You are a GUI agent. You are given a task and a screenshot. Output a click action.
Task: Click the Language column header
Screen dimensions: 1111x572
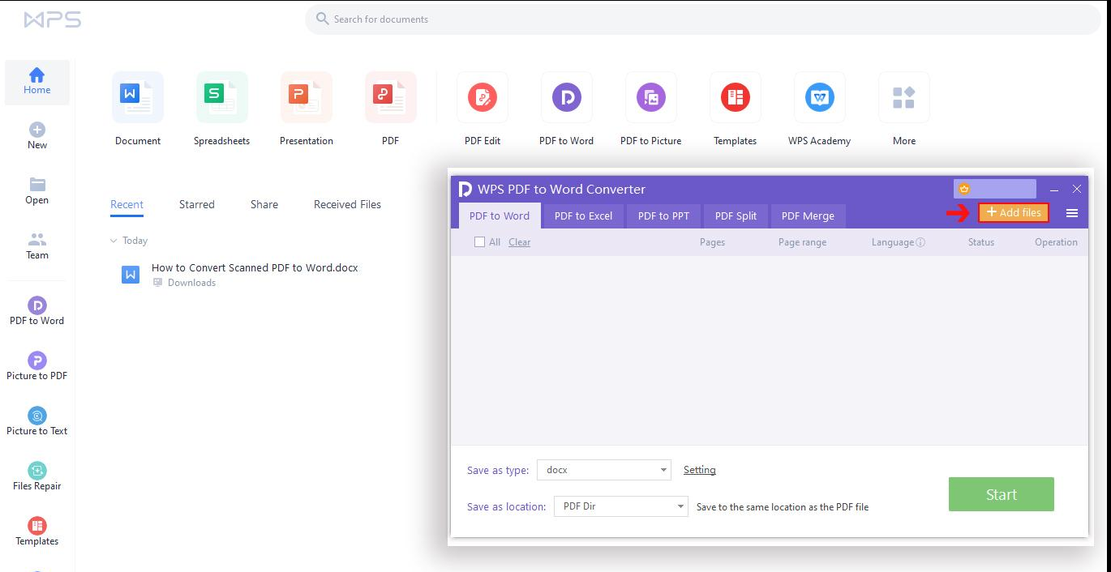893,242
